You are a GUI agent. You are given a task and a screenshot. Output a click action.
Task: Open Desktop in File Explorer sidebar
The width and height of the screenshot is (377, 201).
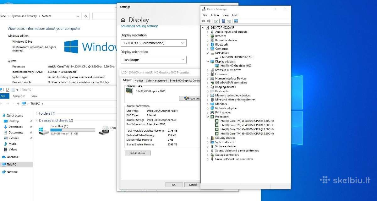click(x=14, y=121)
